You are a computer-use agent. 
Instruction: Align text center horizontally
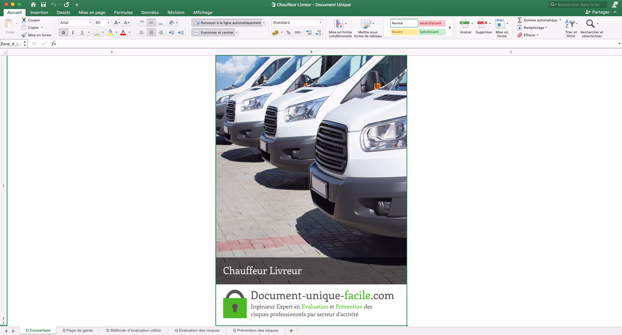(151, 32)
